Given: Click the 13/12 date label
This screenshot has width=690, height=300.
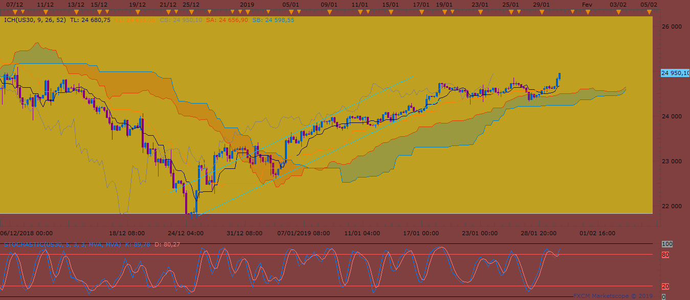Looking at the screenshot, I should pos(76,4).
